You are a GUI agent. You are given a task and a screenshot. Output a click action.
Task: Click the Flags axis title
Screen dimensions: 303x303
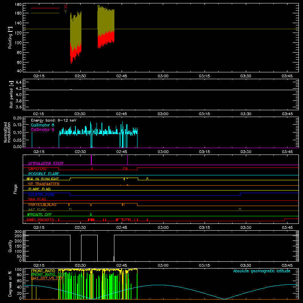click(16, 189)
